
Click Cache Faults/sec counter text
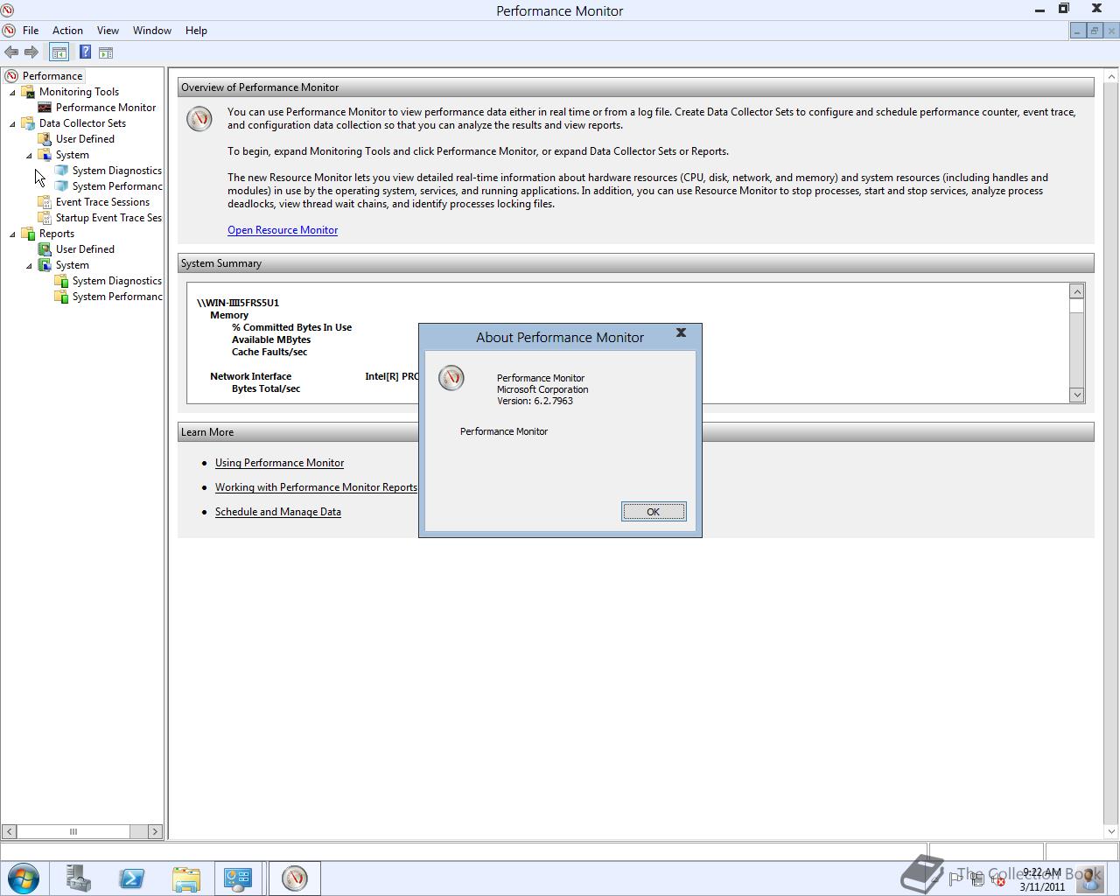[x=269, y=352]
